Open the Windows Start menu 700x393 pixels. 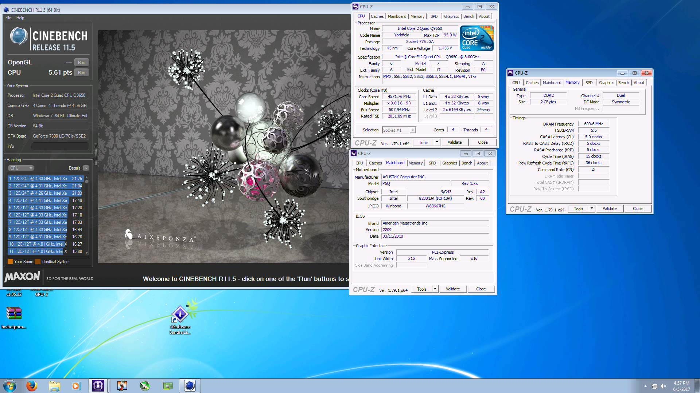pos(10,386)
